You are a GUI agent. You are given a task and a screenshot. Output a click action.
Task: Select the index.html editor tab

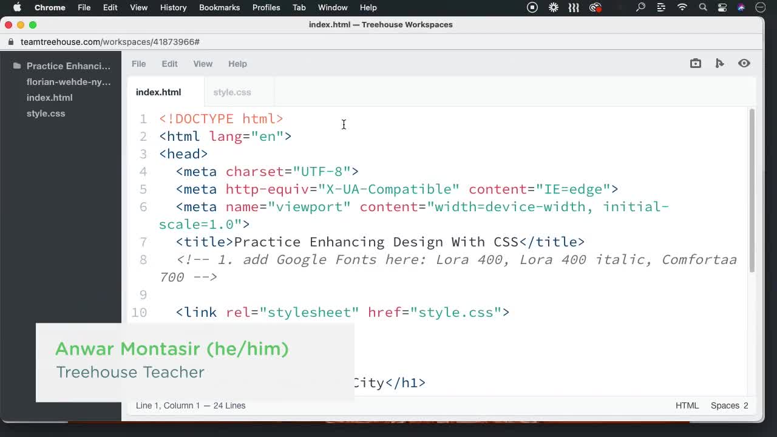click(158, 92)
